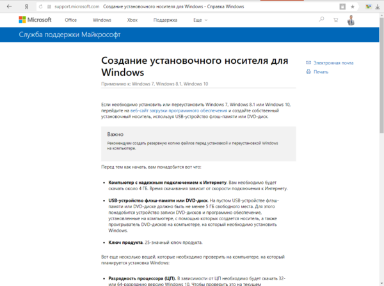The width and height of the screenshot is (384, 286).
Task: Click the printer icon
Action: coord(308,71)
